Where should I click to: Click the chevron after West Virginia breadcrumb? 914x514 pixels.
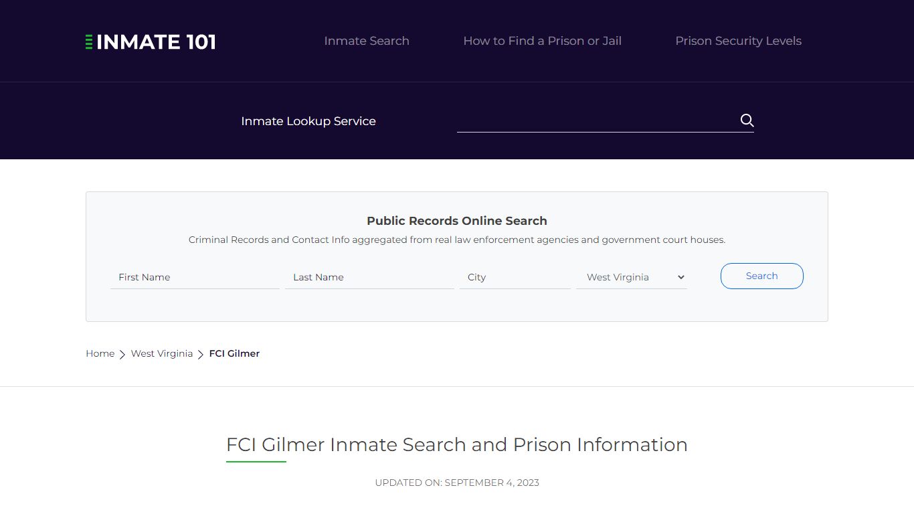201,354
